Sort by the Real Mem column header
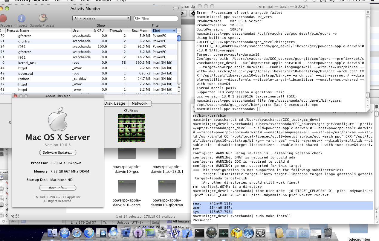Image resolution: width=379 pixels, height=241 pixels. [x=139, y=30]
